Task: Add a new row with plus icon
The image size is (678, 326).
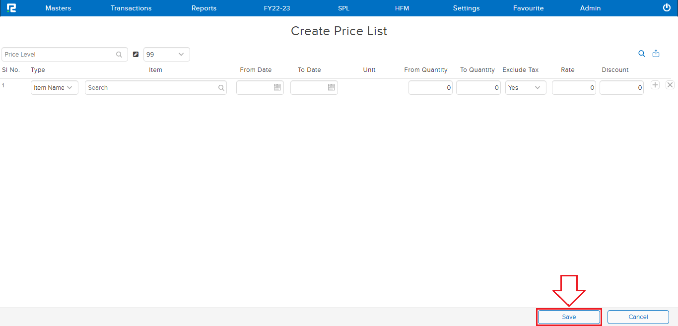Action: pyautogui.click(x=655, y=85)
